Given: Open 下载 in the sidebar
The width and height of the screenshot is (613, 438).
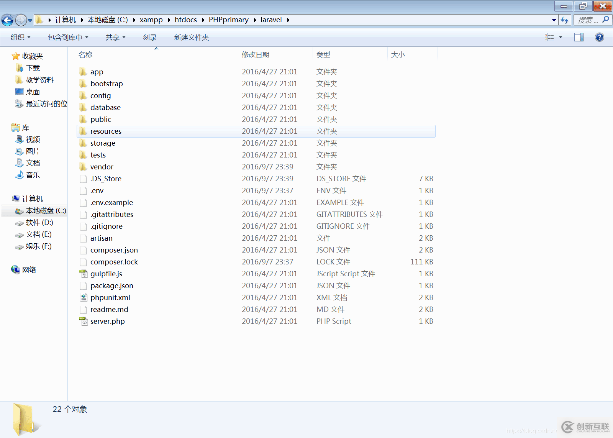Looking at the screenshot, I should 28,68.
